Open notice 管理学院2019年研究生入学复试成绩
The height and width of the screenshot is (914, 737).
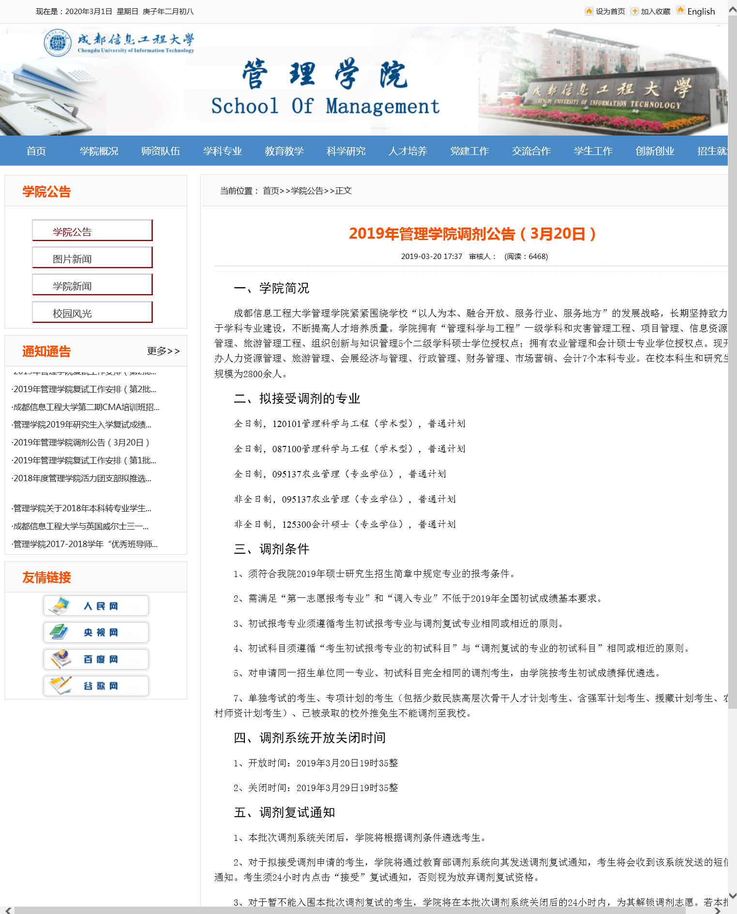pyautogui.click(x=81, y=425)
